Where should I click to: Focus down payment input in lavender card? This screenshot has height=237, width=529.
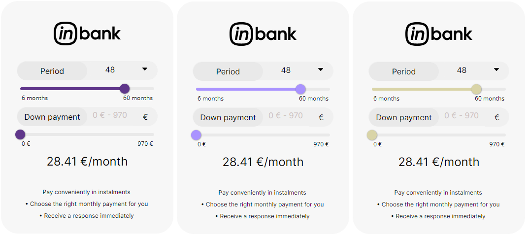pyautogui.click(x=286, y=116)
